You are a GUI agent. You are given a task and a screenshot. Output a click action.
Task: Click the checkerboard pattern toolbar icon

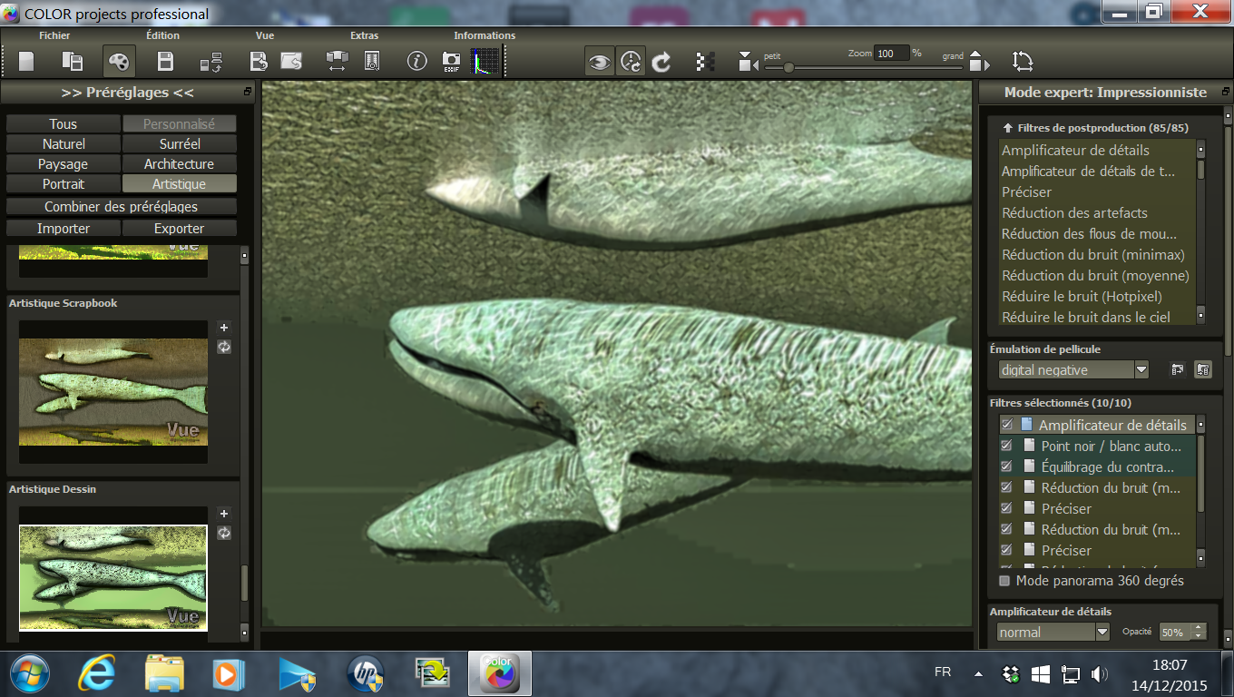[x=704, y=61]
